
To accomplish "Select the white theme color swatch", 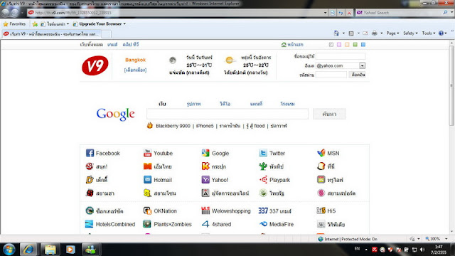I will tap(331, 44).
